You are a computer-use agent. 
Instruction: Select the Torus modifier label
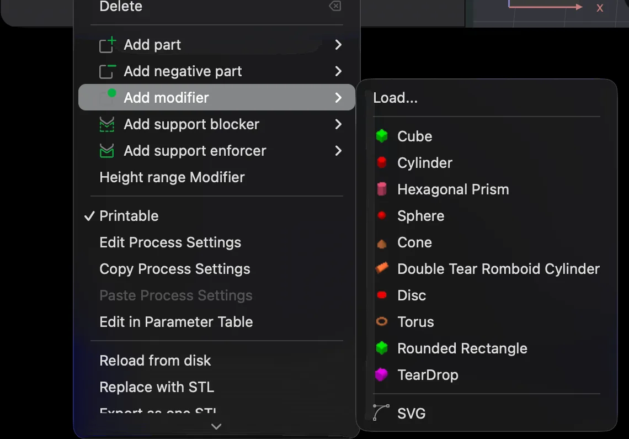click(415, 322)
